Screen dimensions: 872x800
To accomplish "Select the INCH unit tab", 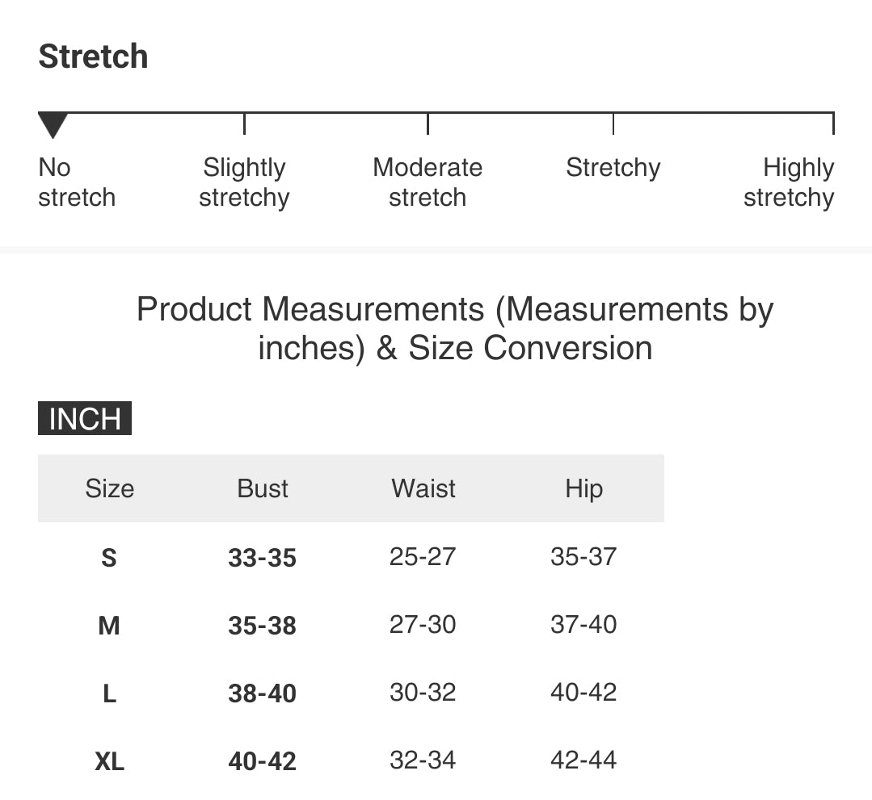I will click(x=85, y=419).
